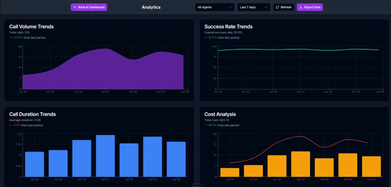Click the +3.2% trend value in Success Rate
The image size is (391, 187).
coord(212,38)
